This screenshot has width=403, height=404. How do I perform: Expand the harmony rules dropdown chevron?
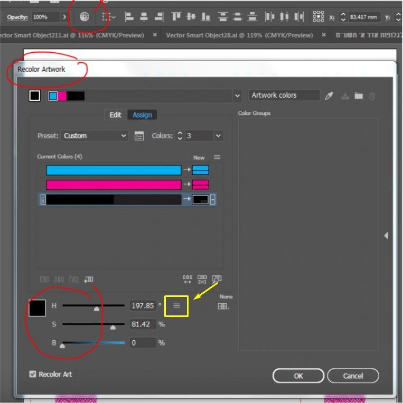click(237, 96)
